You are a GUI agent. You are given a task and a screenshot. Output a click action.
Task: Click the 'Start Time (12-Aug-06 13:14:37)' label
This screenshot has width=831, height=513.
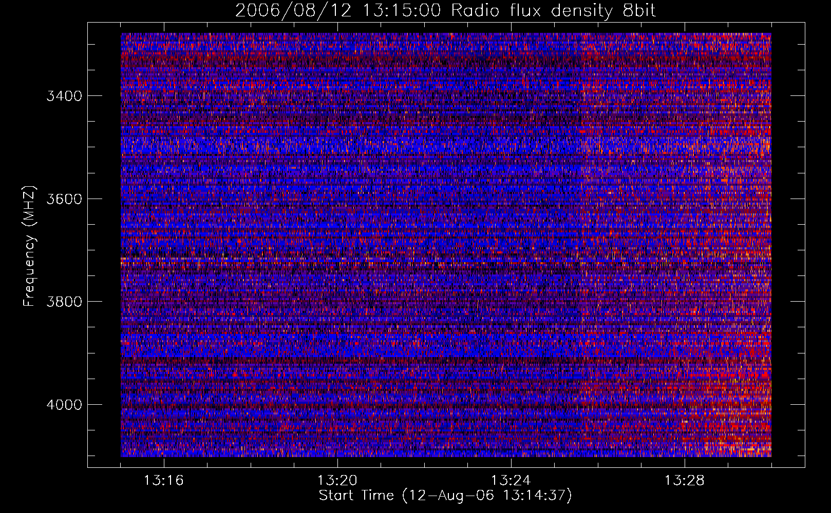(x=445, y=496)
